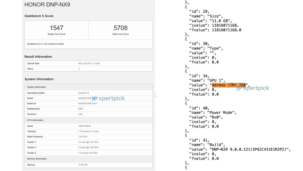Select HONOR DNP-NX9 in the Model ID row
Viewport: 303px width, 171px height.
(x=88, y=104)
